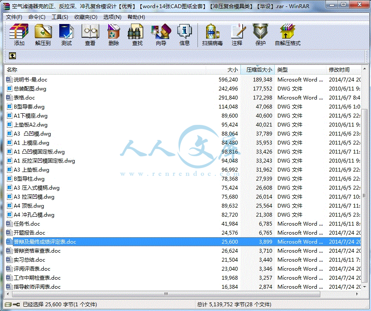371x311 pixels.
Task: Select file A3 拉深凹模.dwg
Action: point(34,196)
